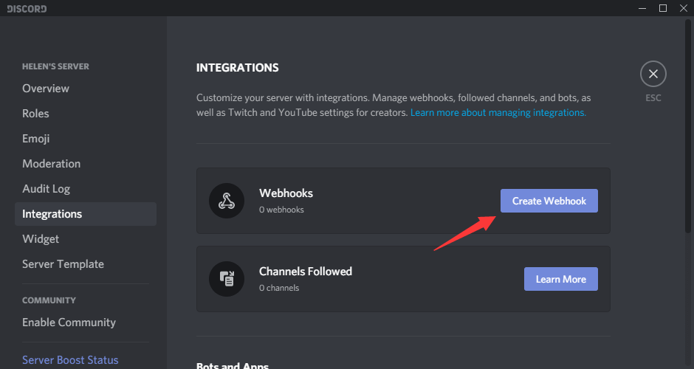Minimize the Discord window
This screenshot has width=694, height=369.
click(642, 8)
